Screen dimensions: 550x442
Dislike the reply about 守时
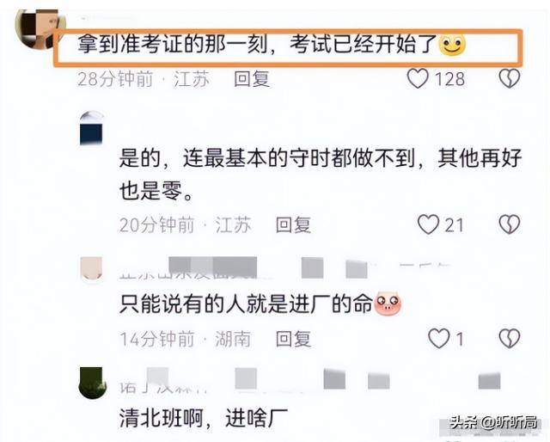coord(510,224)
